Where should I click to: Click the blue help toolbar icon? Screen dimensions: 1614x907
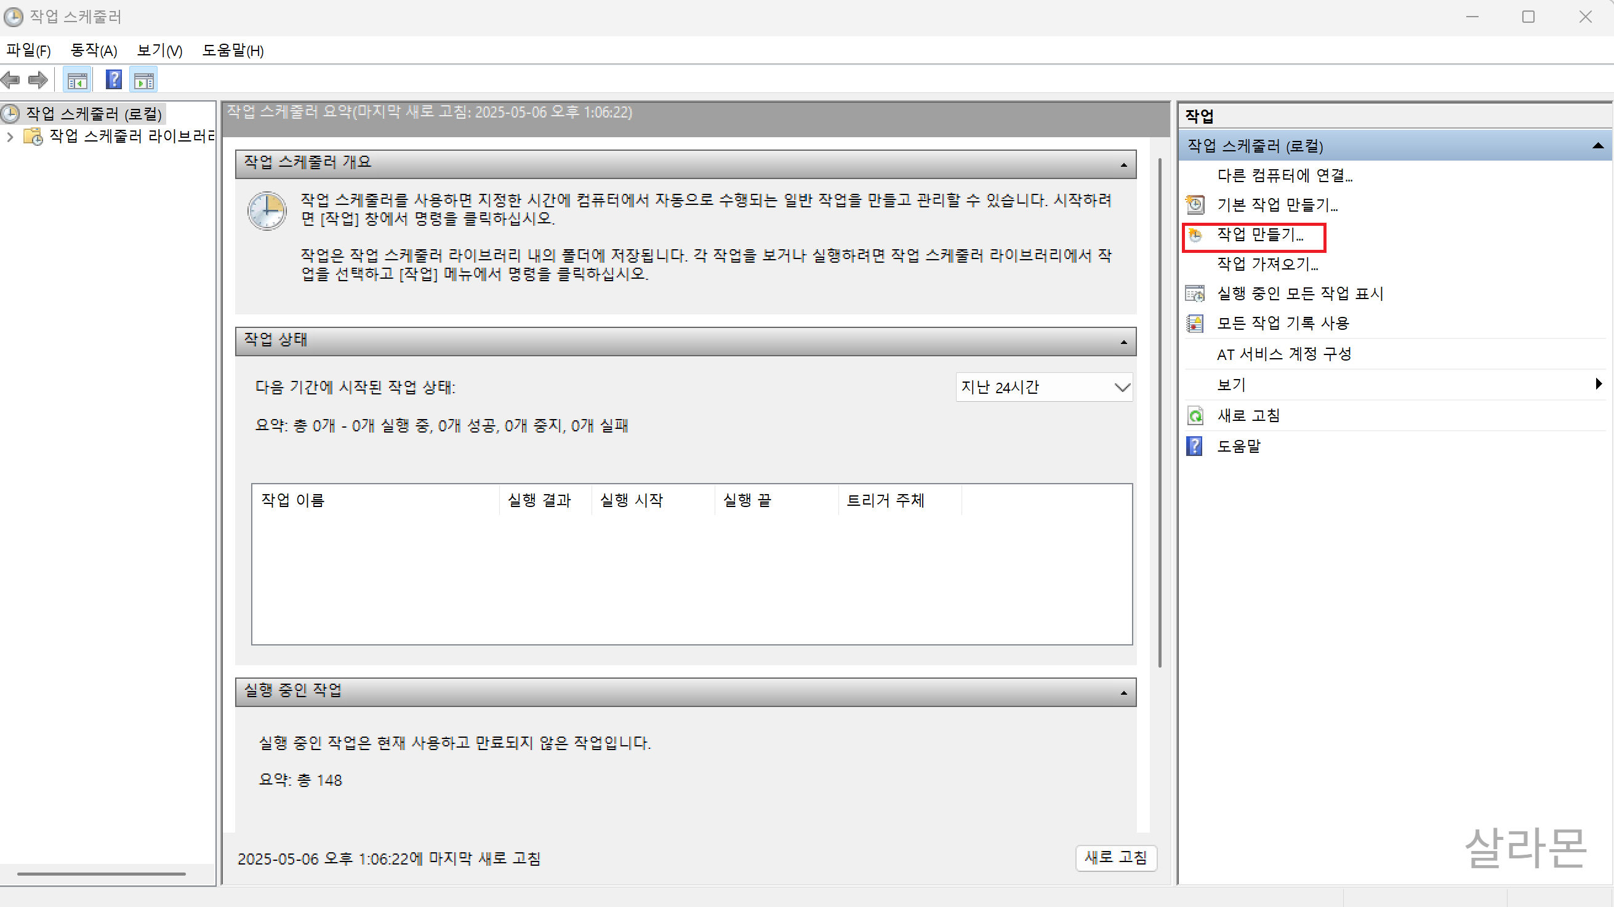coord(113,80)
